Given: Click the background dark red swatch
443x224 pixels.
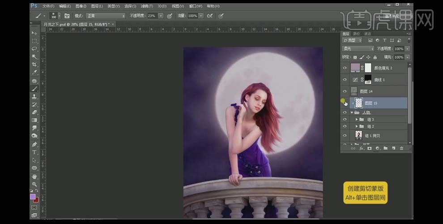Looking at the screenshot, I should tap(36, 200).
